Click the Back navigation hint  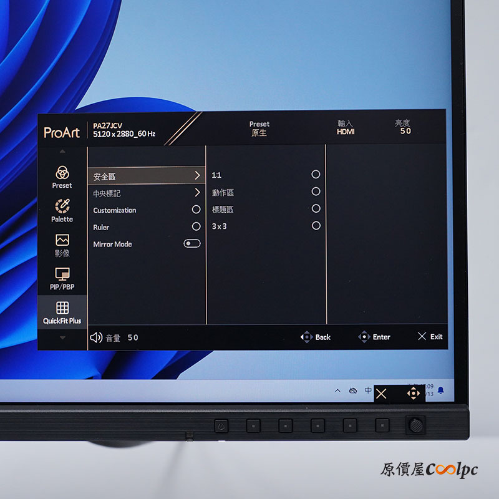pyautogui.click(x=316, y=337)
